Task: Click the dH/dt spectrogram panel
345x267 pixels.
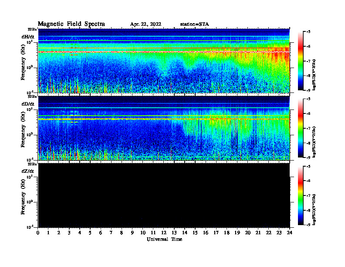Action: 164,61
